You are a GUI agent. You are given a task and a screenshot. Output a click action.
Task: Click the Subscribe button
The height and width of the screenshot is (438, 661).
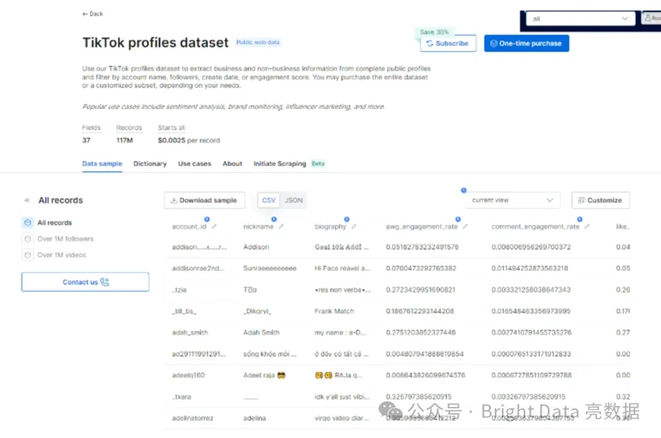pos(448,44)
